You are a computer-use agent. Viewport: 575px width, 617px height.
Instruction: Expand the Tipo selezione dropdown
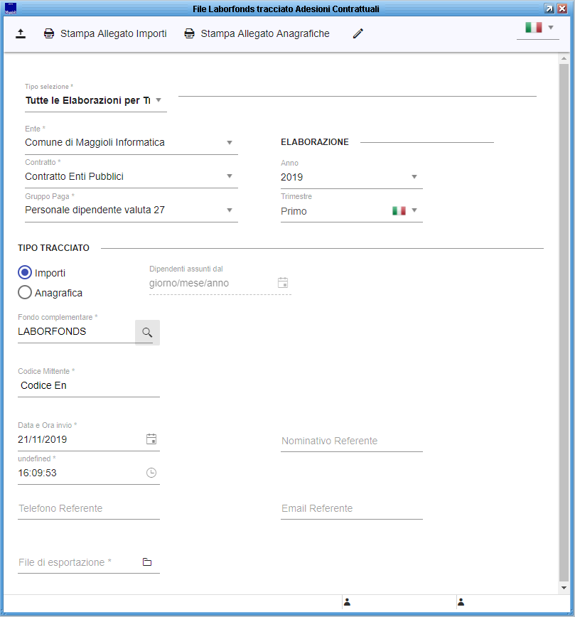pos(158,100)
